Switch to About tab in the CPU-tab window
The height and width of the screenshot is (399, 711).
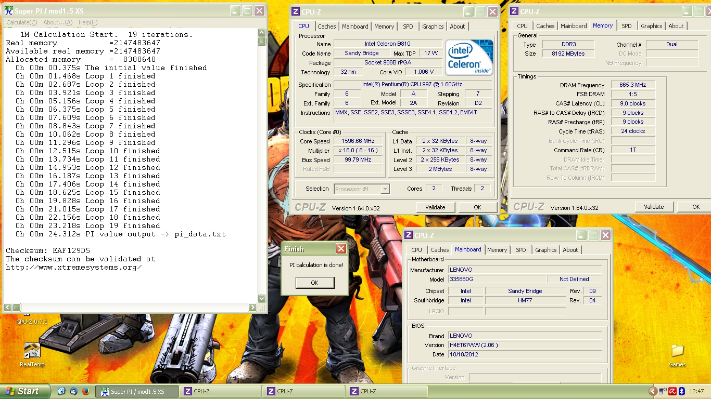coord(458,26)
